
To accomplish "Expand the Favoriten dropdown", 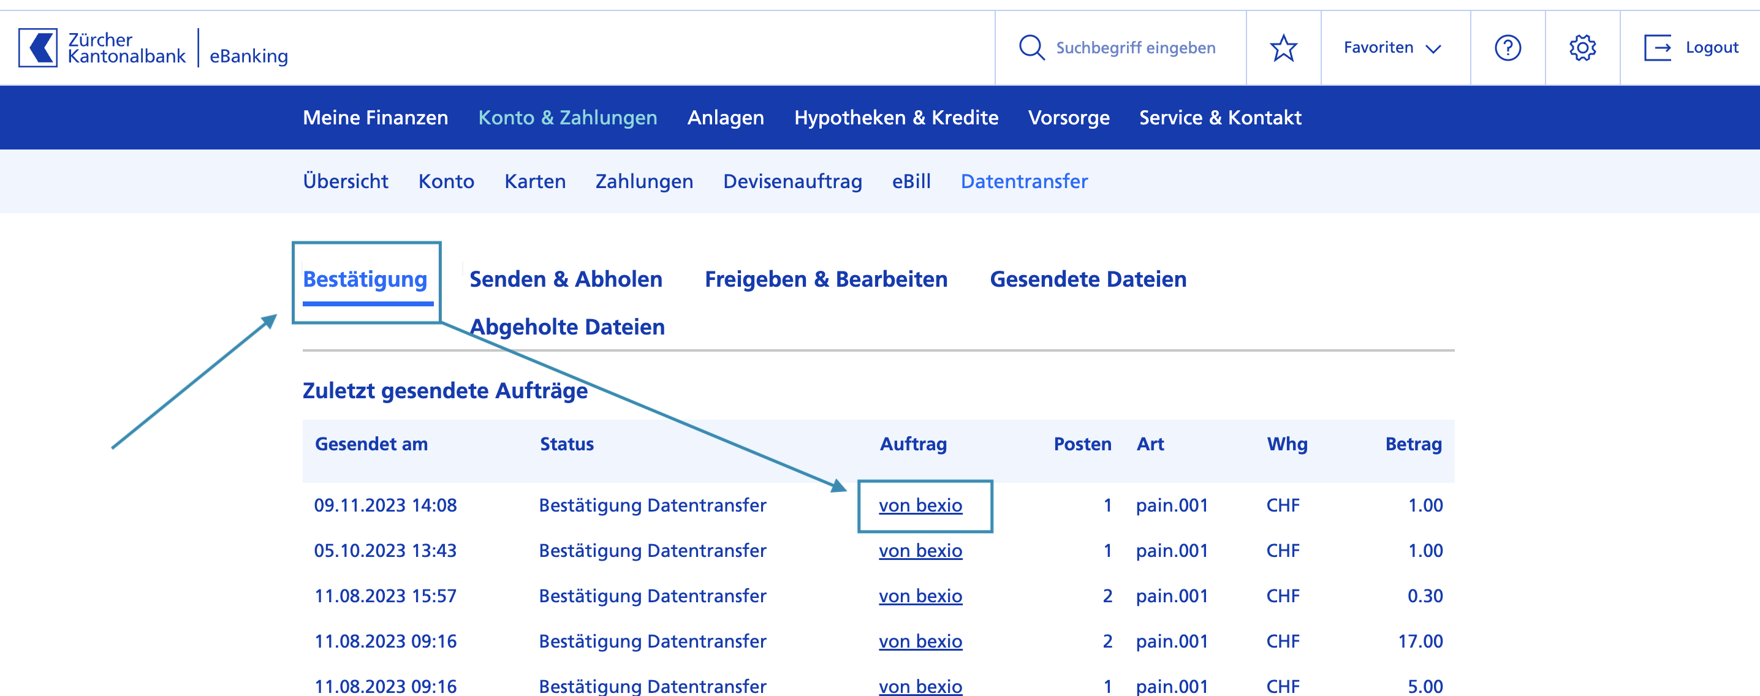I will pos(1392,48).
